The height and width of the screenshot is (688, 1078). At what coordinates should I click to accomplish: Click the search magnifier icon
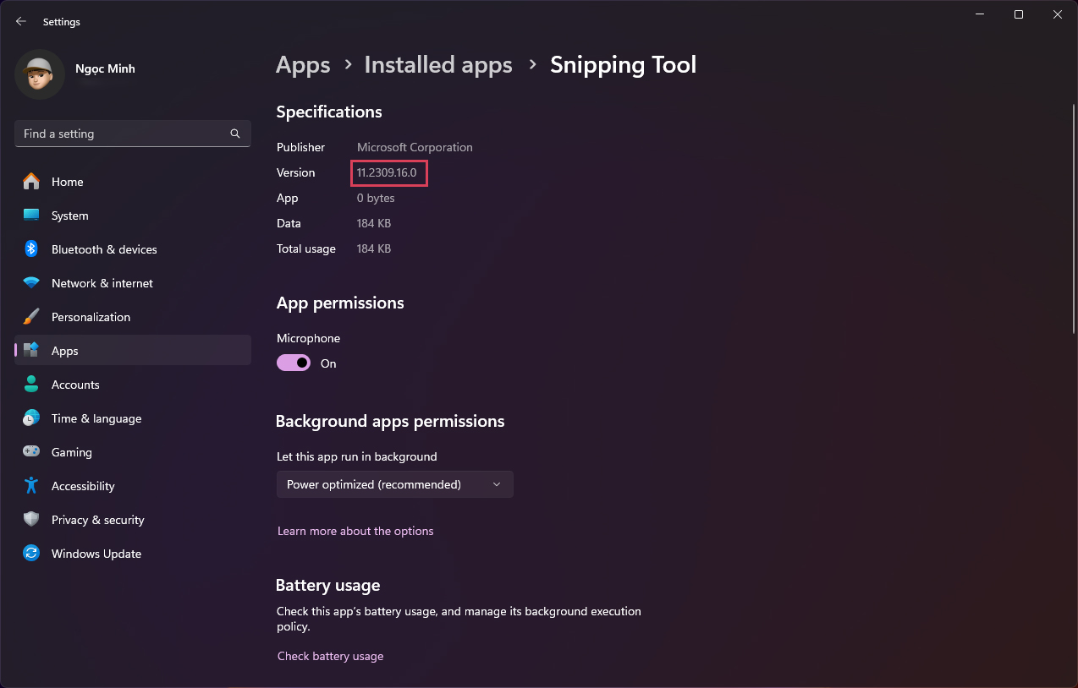coord(235,134)
